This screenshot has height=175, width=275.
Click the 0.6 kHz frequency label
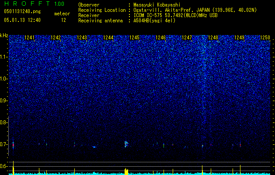(3, 166)
